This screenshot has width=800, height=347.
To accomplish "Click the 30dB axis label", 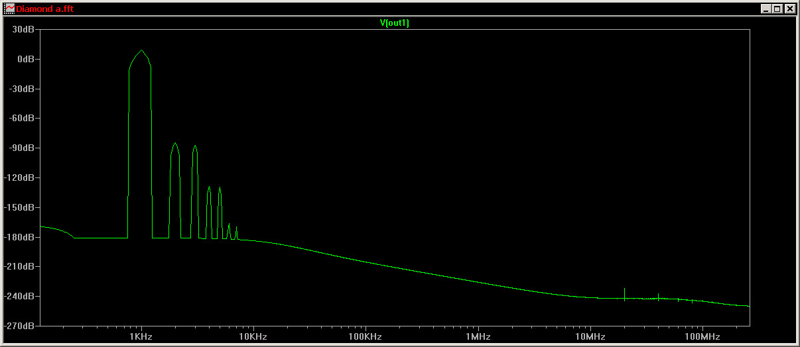I will 24,30.
